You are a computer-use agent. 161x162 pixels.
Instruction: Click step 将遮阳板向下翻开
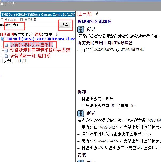click(98, 99)
